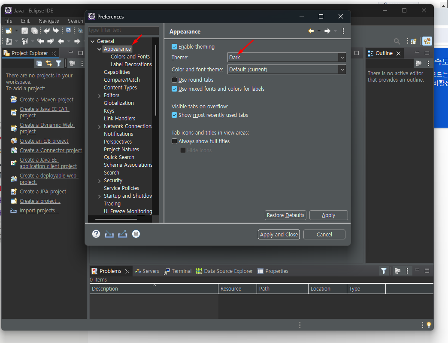This screenshot has height=343, width=448.
Task: Open the Outline view menu dots
Action: pos(428,63)
